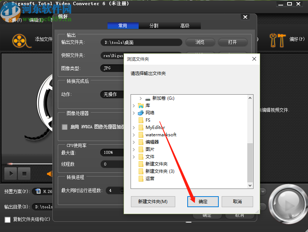Expand the 库 node in the folder tree
Image resolution: width=308 pixels, height=232 pixels.
(x=134, y=105)
